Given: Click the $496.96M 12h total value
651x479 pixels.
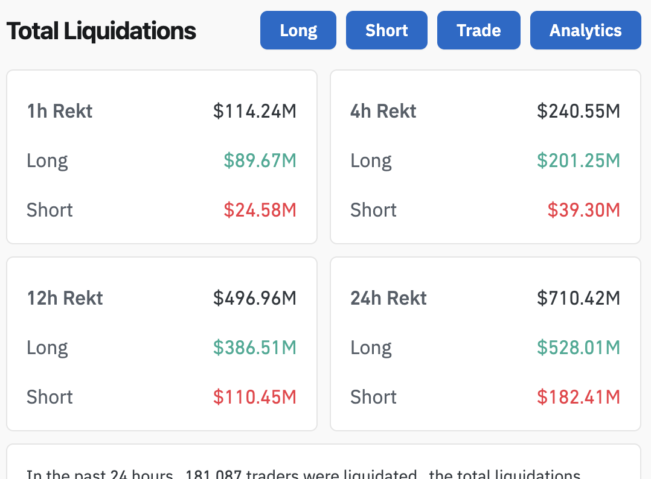Looking at the screenshot, I should 255,298.
